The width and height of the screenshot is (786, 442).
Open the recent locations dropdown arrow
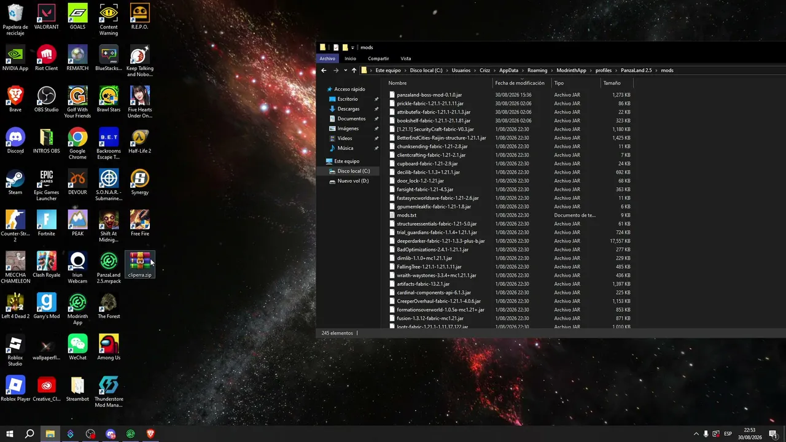(345, 71)
